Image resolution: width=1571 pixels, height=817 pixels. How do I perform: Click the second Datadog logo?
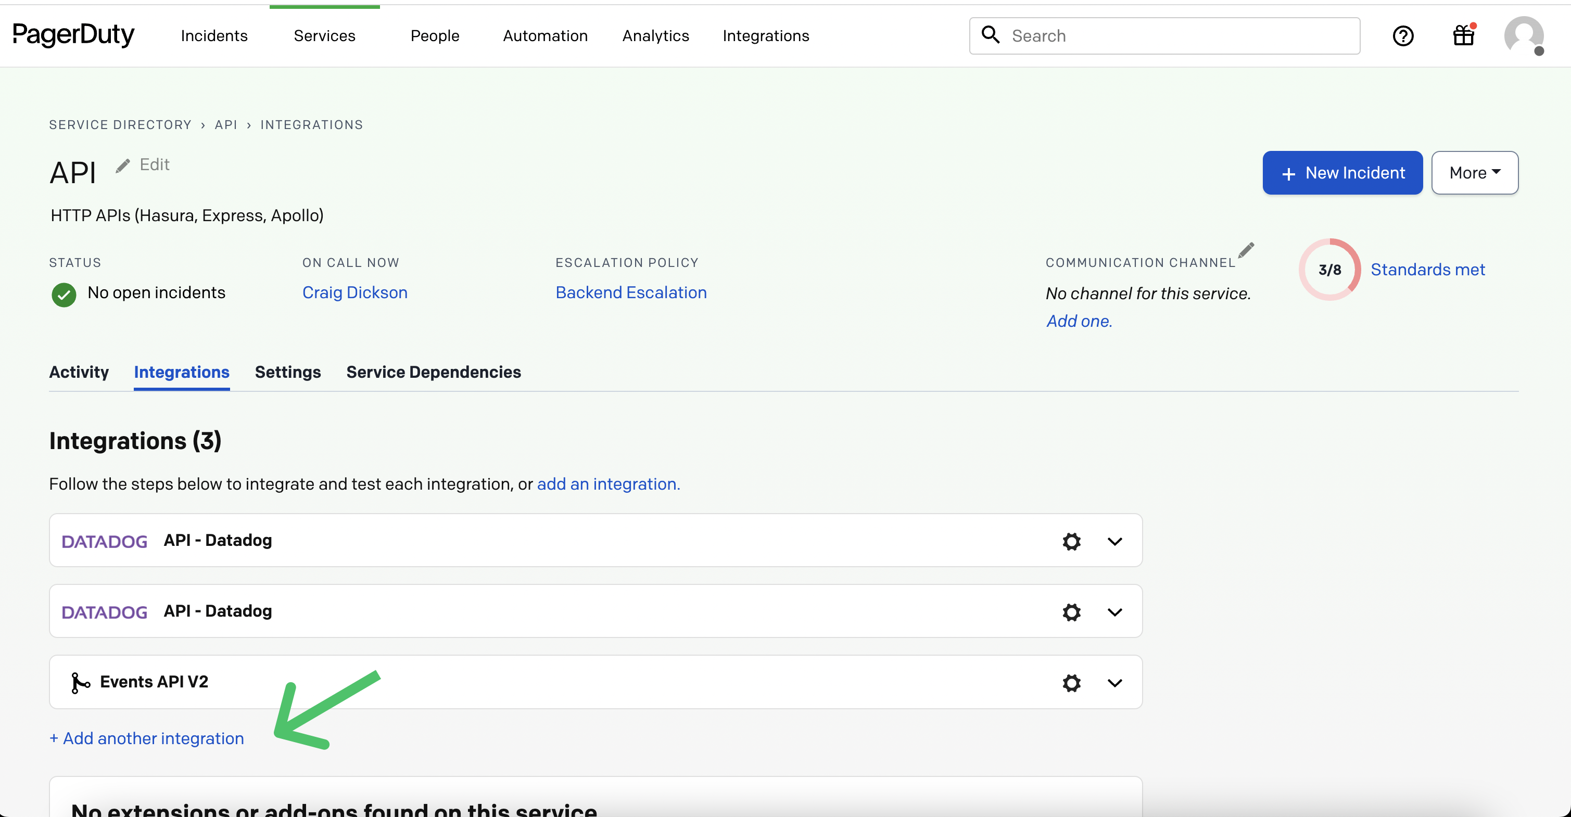pos(104,612)
